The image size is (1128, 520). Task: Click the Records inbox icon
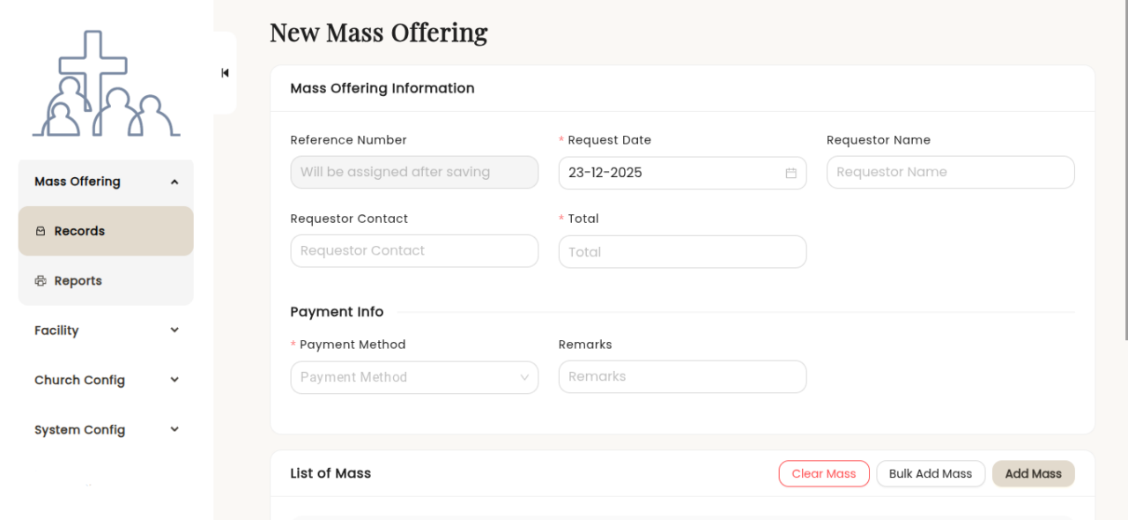(41, 231)
